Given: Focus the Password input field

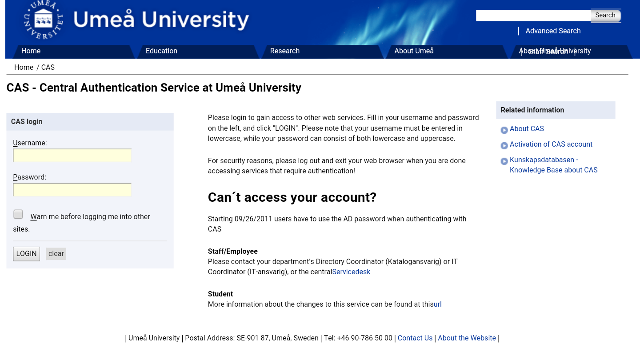Looking at the screenshot, I should point(72,190).
